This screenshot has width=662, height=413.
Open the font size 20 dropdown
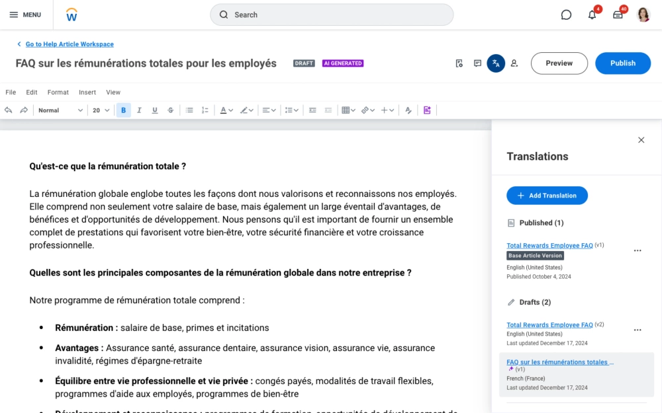coord(101,110)
